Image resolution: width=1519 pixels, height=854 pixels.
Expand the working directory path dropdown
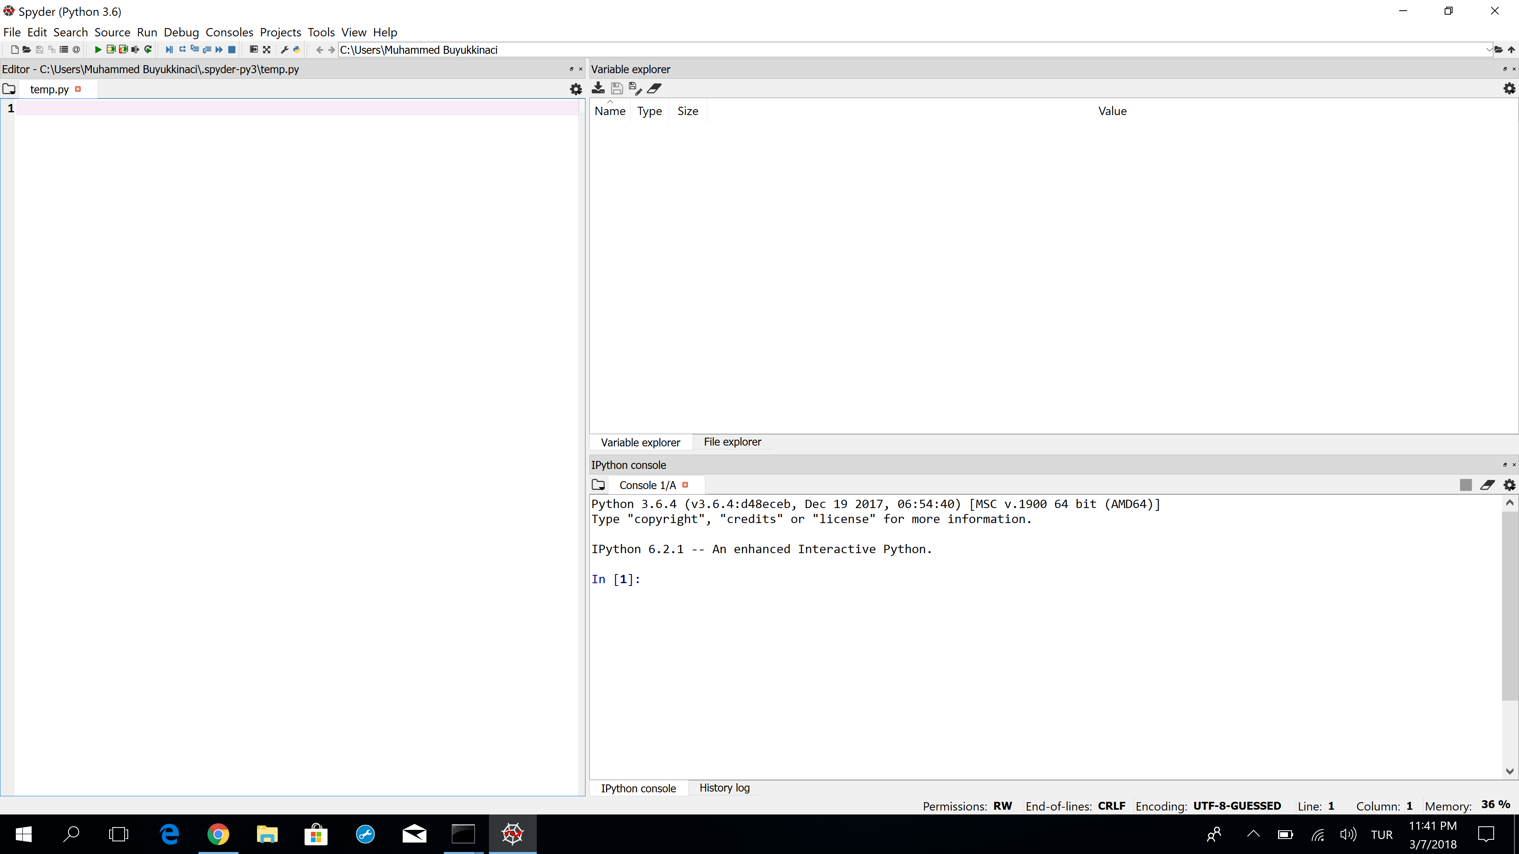point(1488,50)
